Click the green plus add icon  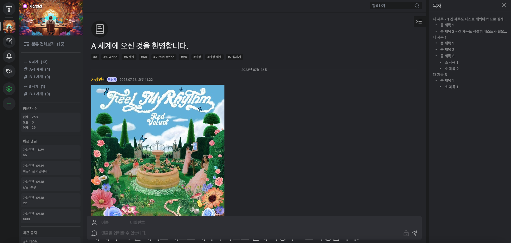pos(9,104)
